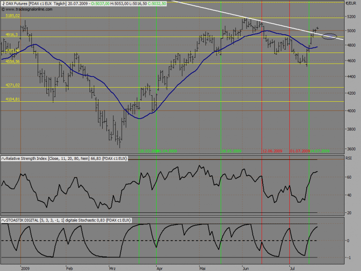This screenshot has height=271, width=361.
Task: Select the 5185,02 horizontal level label
Action: [13, 15]
